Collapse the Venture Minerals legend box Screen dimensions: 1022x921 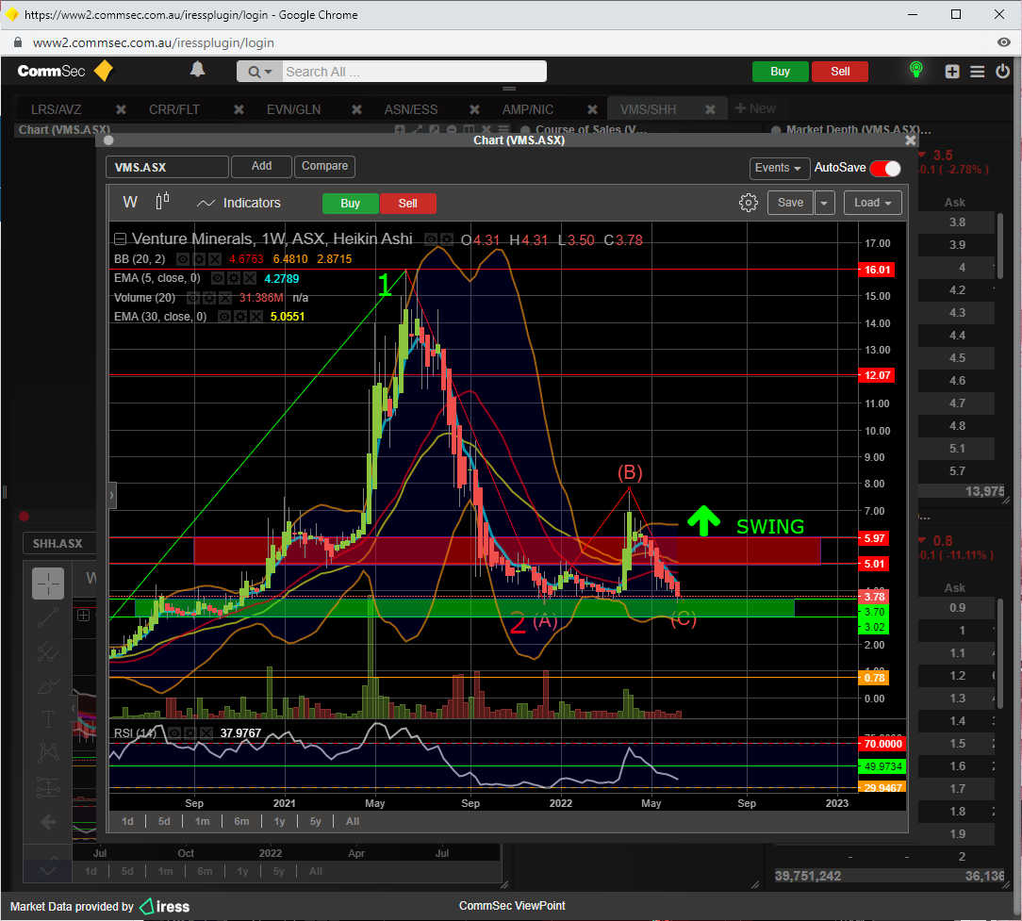click(120, 239)
